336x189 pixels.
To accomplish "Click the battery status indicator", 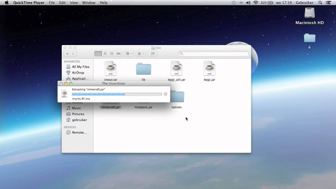I will [x=267, y=3].
